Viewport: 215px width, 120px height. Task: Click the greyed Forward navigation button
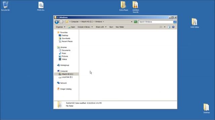coord(61,22)
